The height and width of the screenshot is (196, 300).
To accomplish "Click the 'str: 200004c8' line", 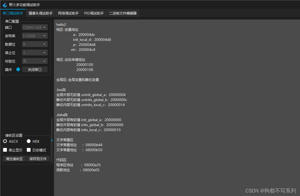I will coord(83,50).
